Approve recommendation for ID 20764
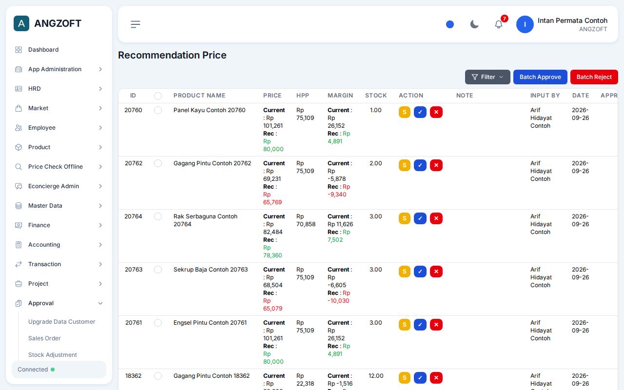The width and height of the screenshot is (624, 390). pyautogui.click(x=420, y=218)
